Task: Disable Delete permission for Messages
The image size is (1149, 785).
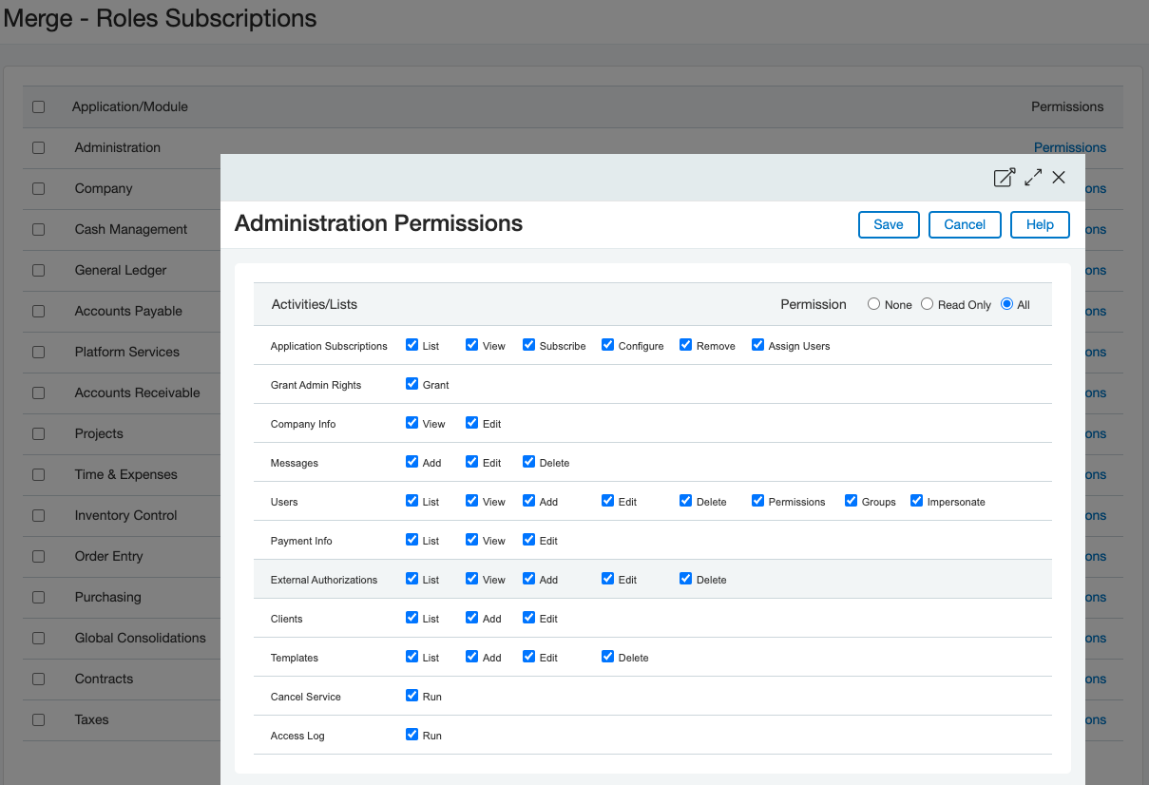Action: pyautogui.click(x=528, y=462)
